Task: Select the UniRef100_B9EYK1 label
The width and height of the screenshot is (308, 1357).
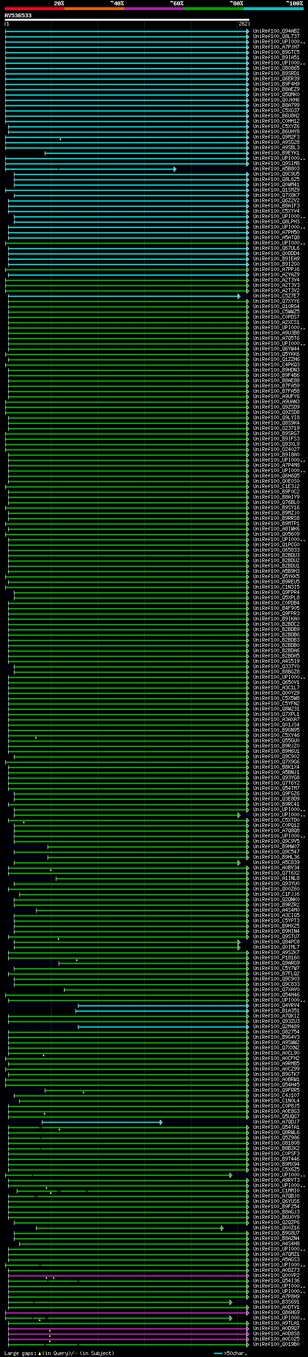Action: coord(276,153)
